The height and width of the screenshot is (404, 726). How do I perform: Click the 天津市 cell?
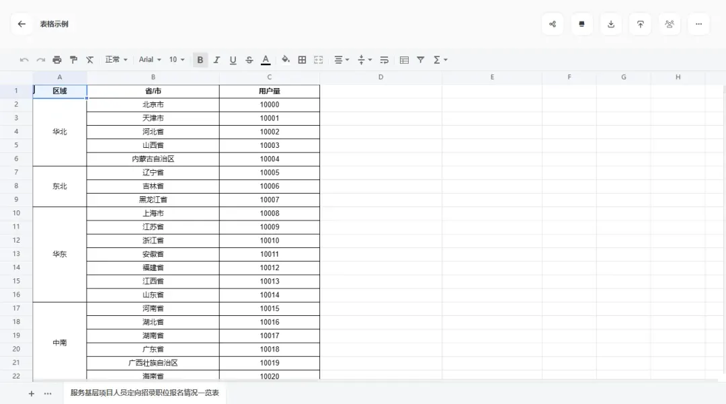pyautogui.click(x=153, y=118)
